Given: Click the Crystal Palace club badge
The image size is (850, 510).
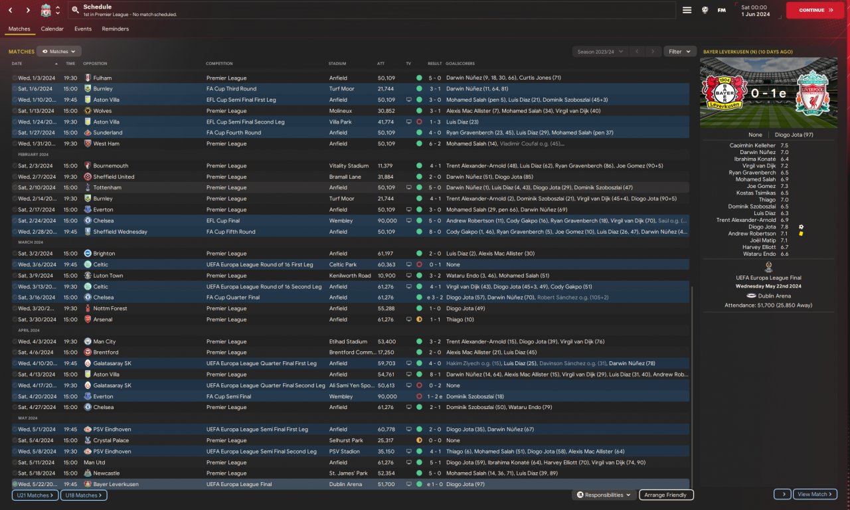Looking at the screenshot, I should coord(88,440).
